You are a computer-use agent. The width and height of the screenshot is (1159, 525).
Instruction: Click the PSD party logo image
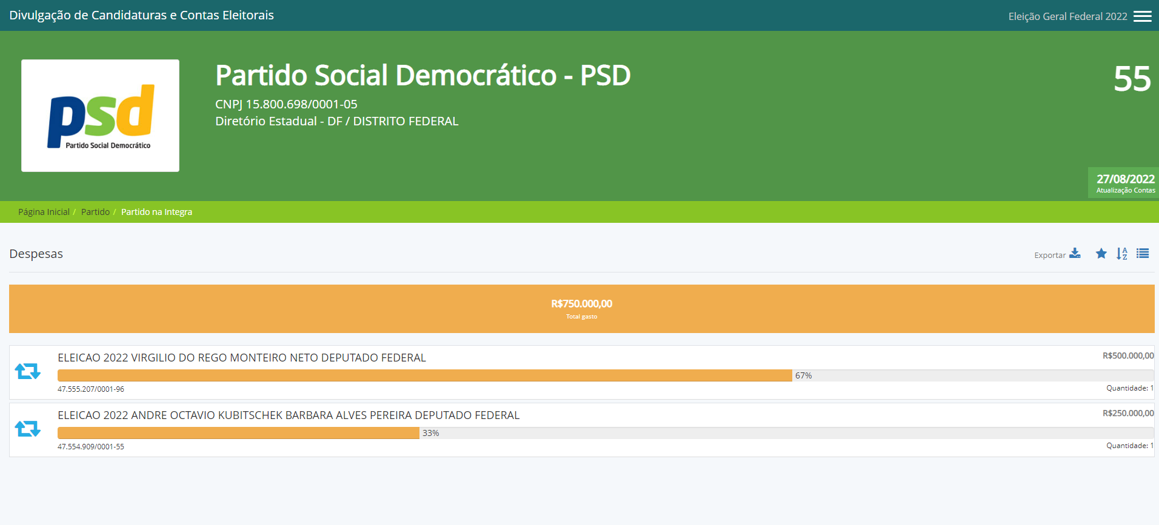tap(100, 115)
